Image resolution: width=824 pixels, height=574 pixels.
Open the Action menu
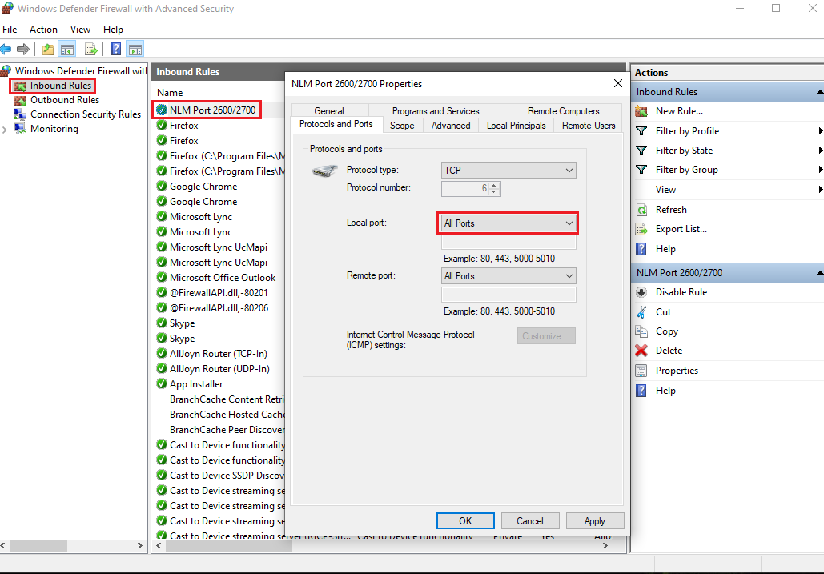[x=43, y=30]
